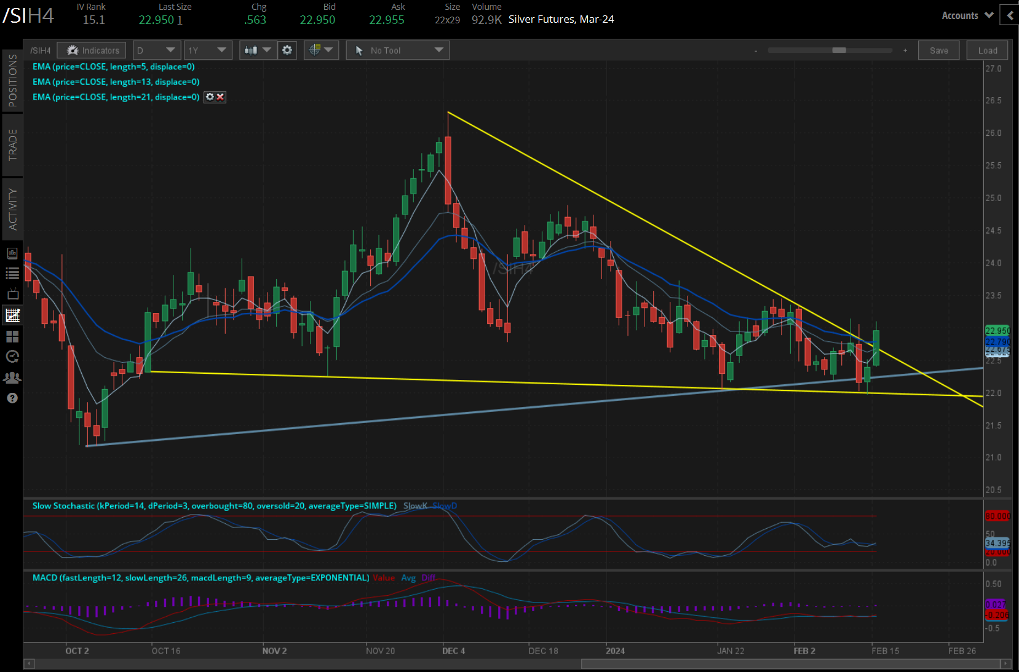Open the history clock icon
Image resolution: width=1019 pixels, height=672 pixels.
(x=12, y=356)
